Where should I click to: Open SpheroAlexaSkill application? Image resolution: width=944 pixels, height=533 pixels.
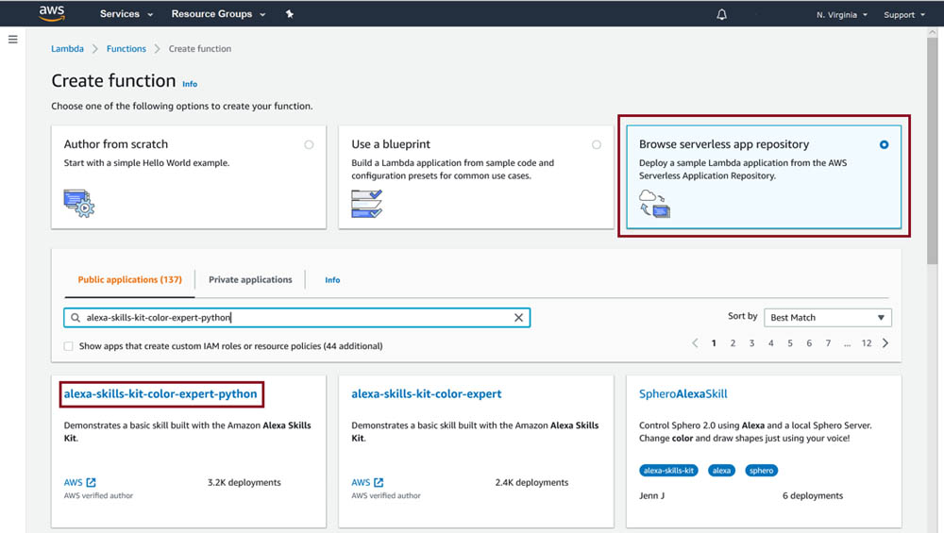[x=683, y=394]
